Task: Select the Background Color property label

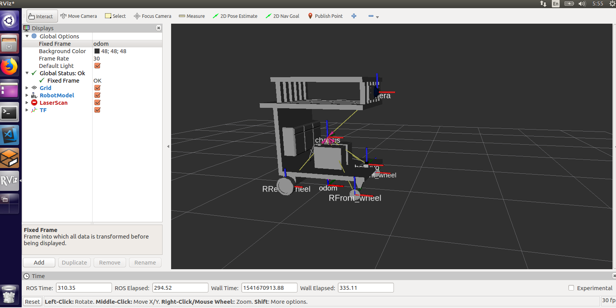Action: tap(62, 51)
